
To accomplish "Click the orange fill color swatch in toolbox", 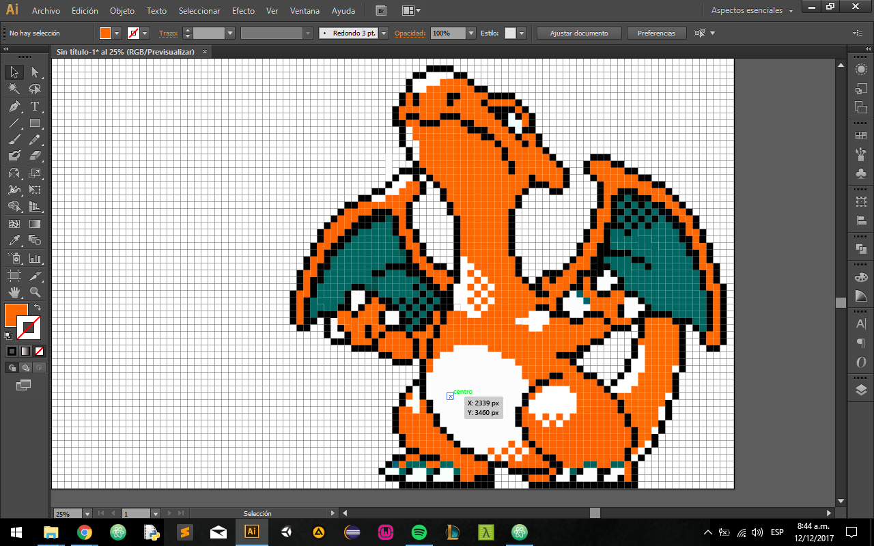I will coord(16,315).
